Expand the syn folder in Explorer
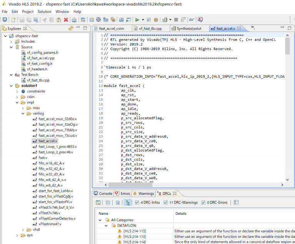This screenshot has height=244, width=295. 17,235
